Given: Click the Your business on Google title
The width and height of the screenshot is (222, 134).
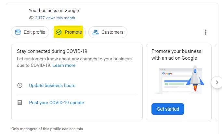Looking at the screenshot, I should (x=54, y=10).
